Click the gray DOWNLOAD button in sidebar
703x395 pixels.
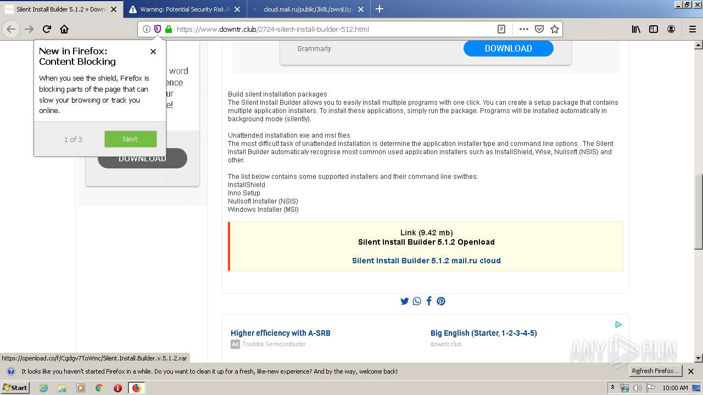tap(142, 159)
